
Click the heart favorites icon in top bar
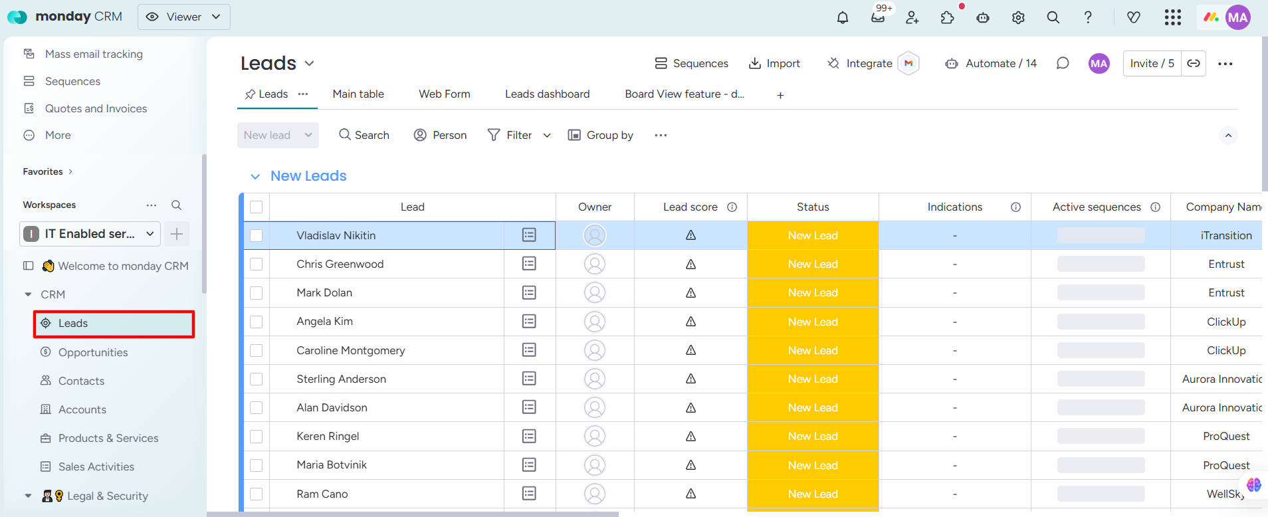click(1134, 17)
